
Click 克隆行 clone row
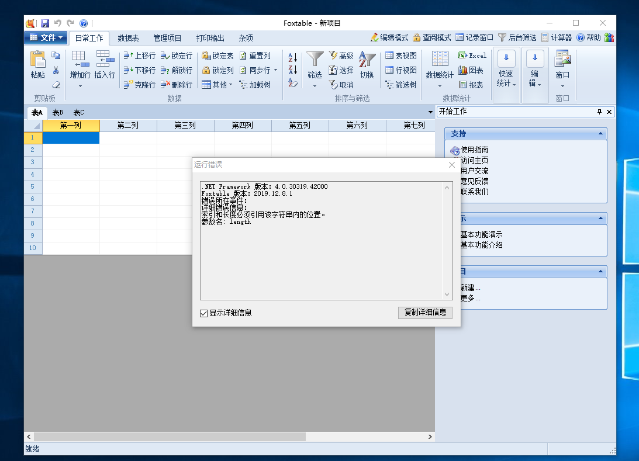(139, 85)
